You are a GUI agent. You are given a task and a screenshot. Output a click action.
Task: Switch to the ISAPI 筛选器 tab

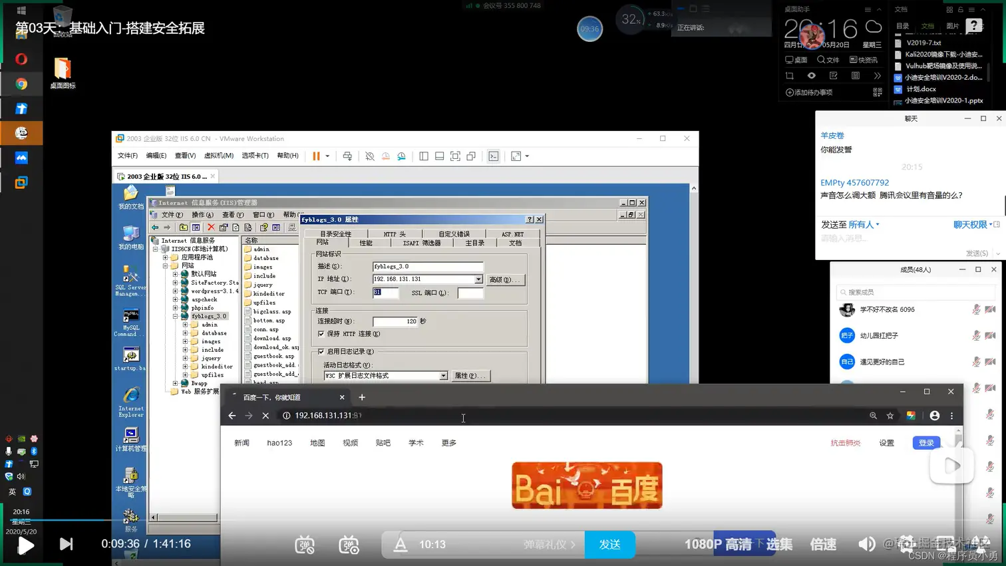coord(422,243)
